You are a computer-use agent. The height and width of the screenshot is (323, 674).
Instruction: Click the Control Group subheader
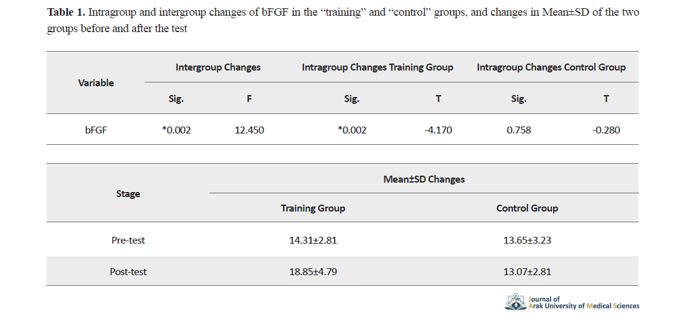point(527,208)
